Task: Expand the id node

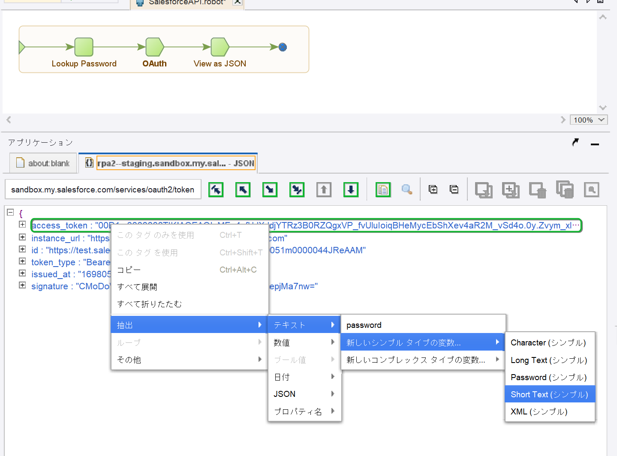Action: point(22,249)
